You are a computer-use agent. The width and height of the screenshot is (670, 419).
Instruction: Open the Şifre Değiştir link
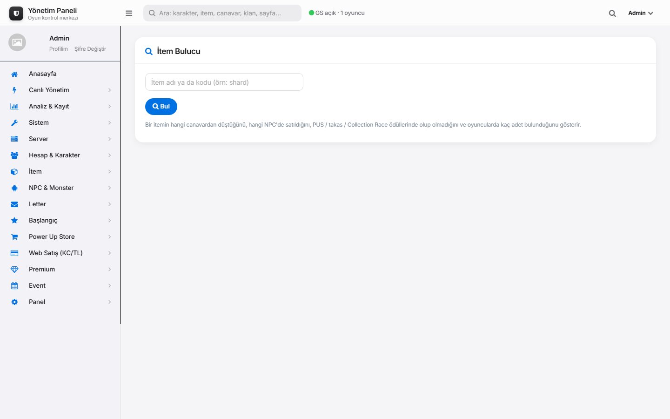point(90,49)
